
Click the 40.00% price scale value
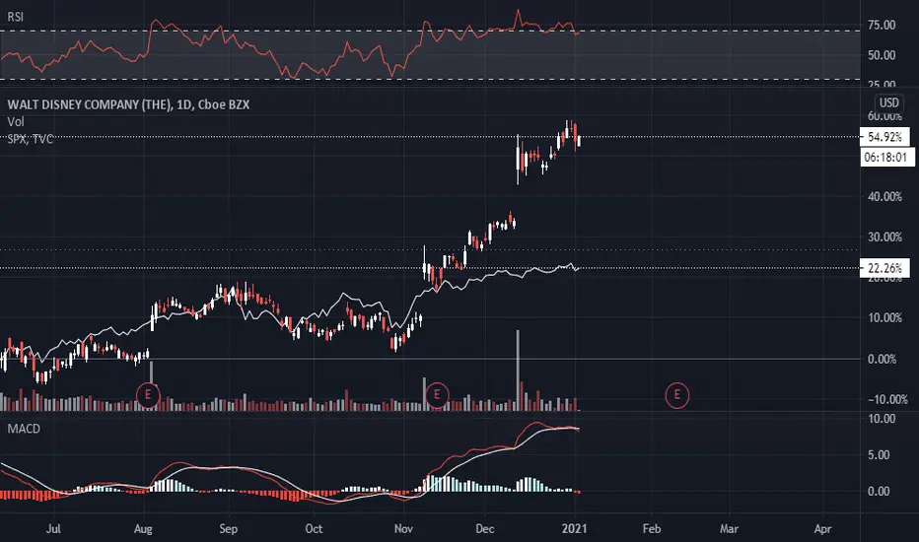884,197
